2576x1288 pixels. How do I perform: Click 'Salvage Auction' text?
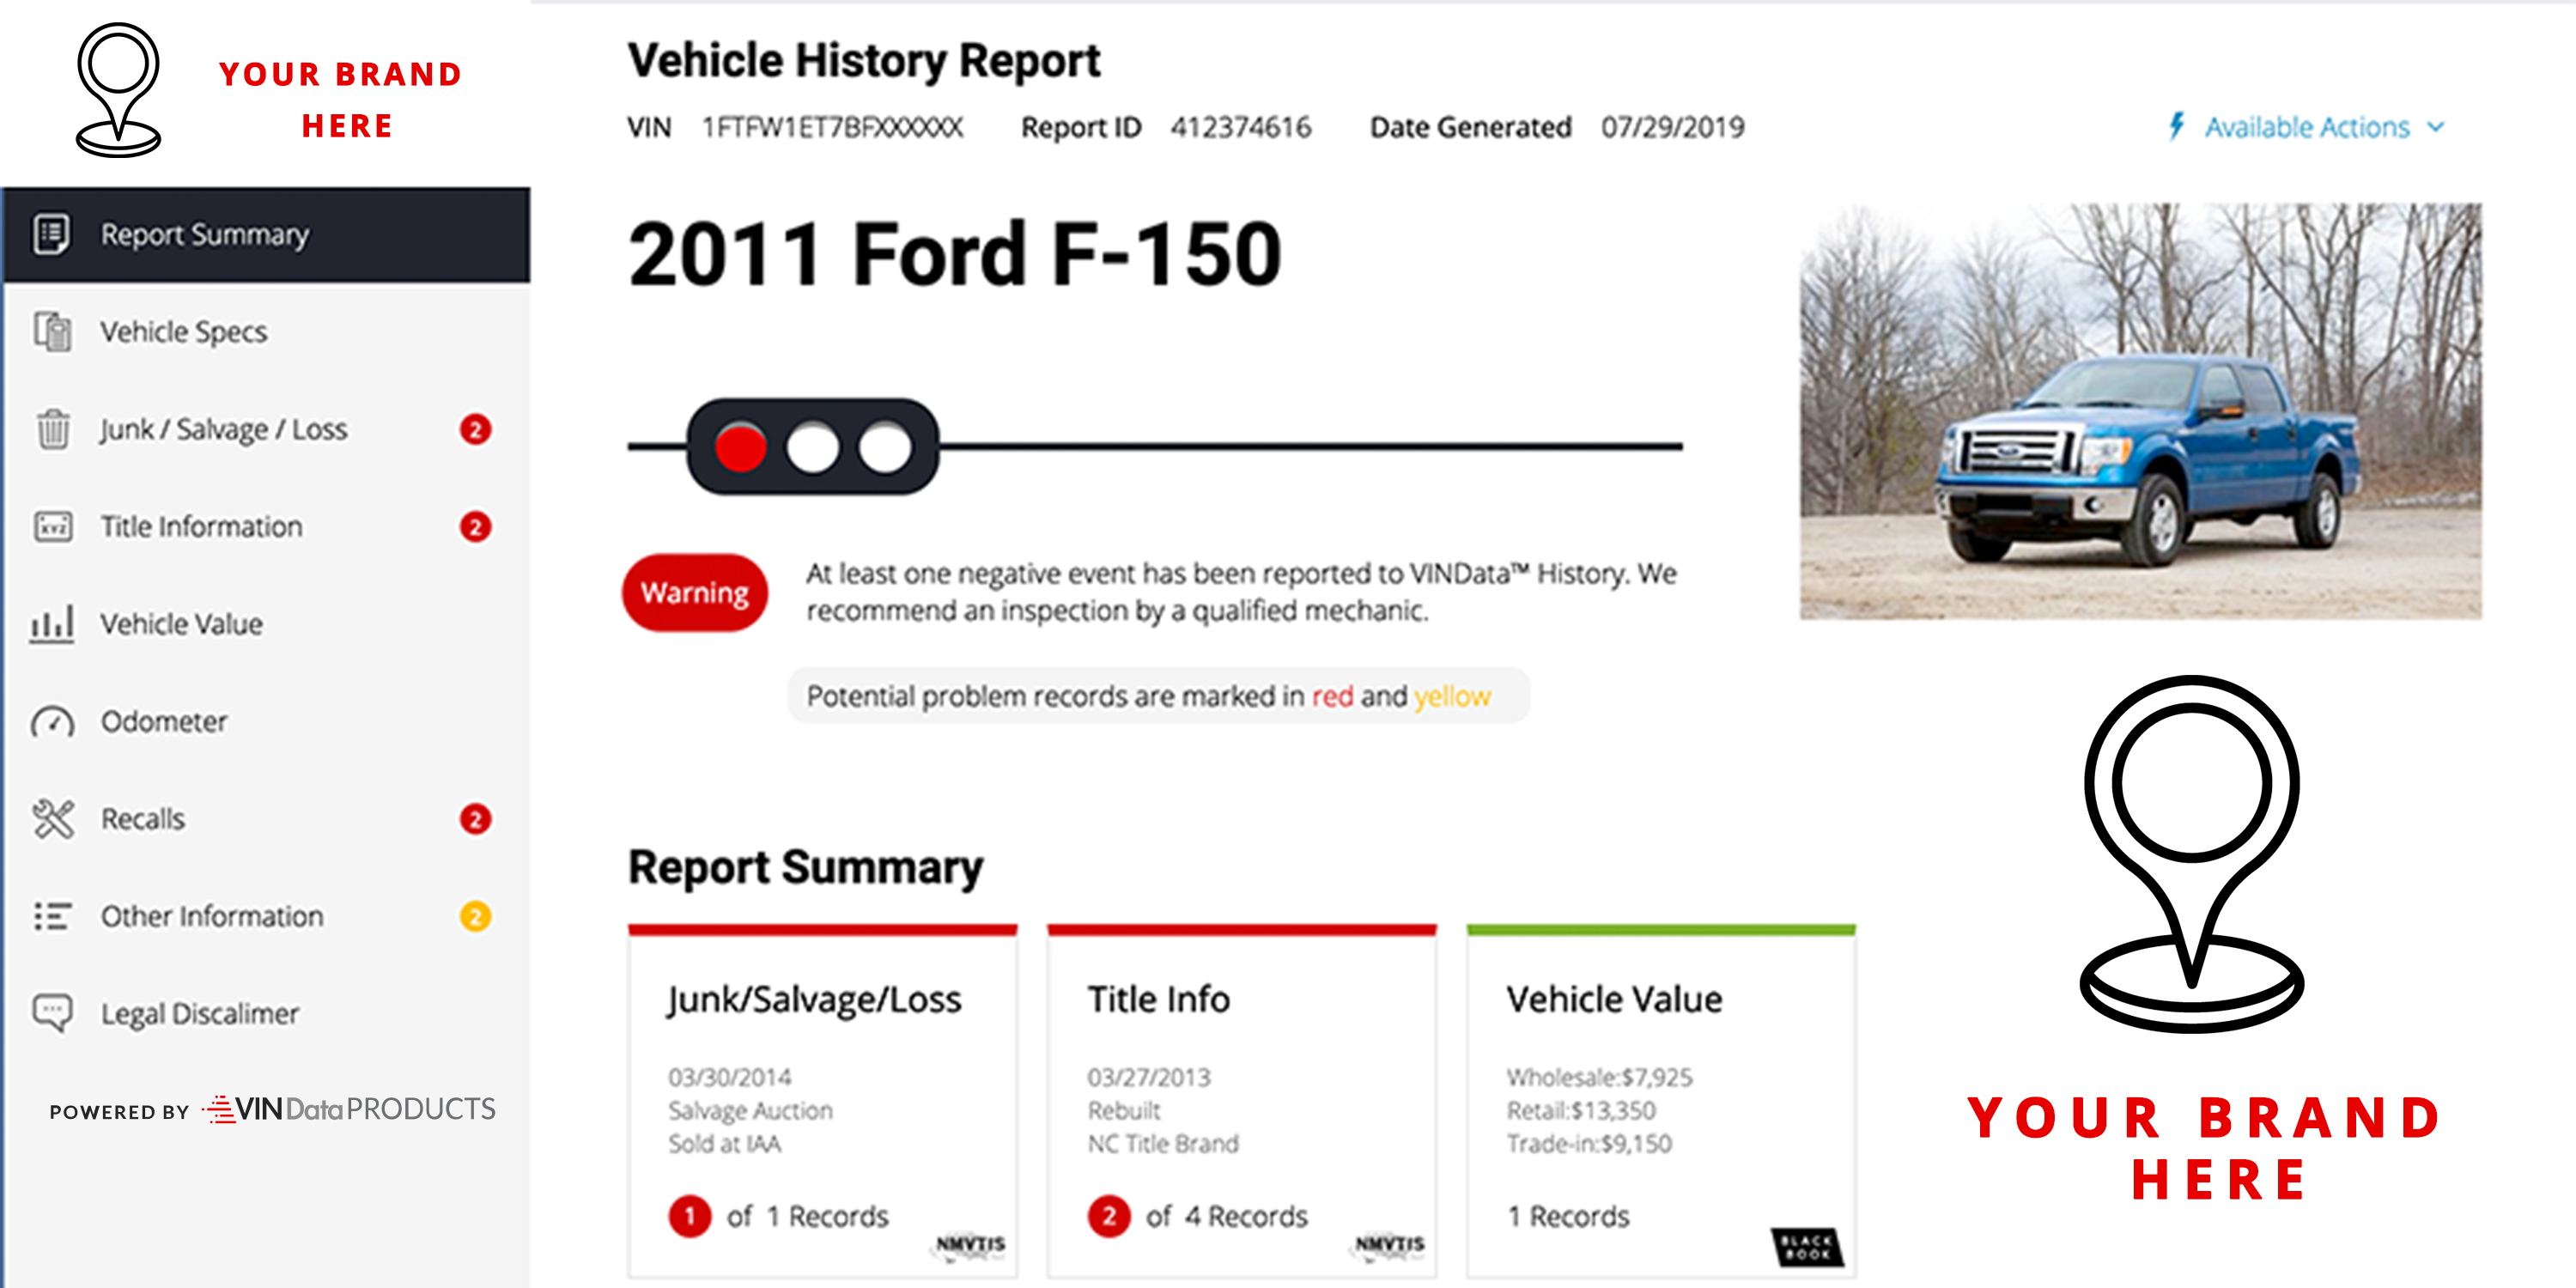click(750, 1110)
